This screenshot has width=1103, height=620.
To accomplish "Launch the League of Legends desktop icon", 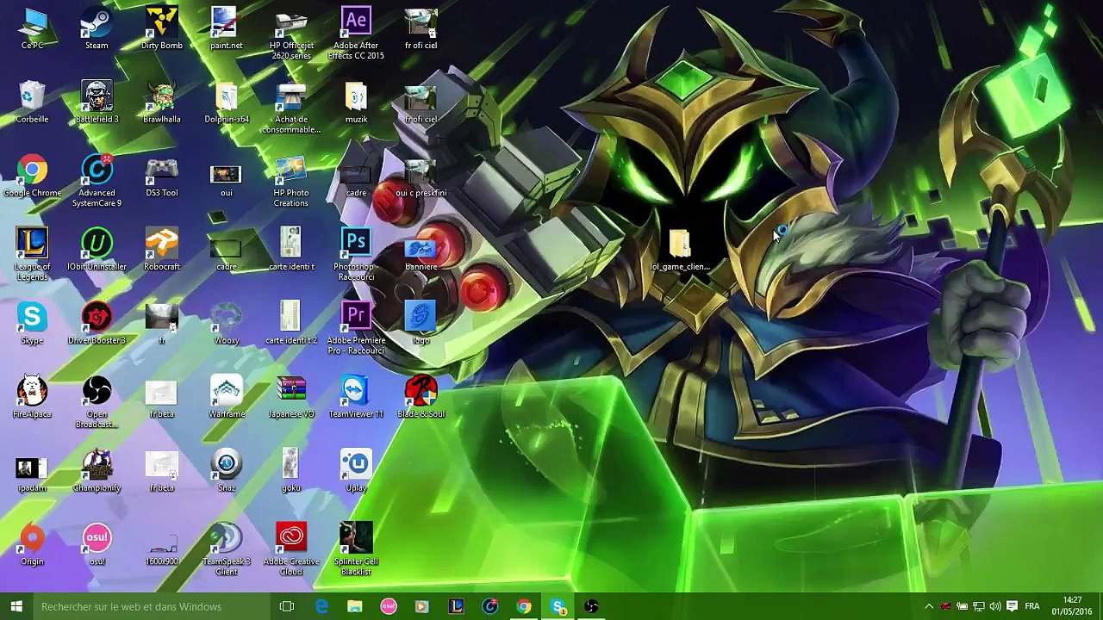I will tap(32, 254).
